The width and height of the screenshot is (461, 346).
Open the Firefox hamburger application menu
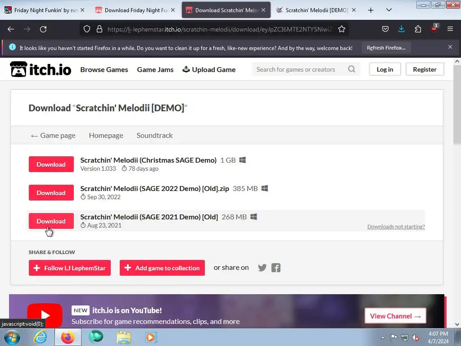[x=450, y=29]
